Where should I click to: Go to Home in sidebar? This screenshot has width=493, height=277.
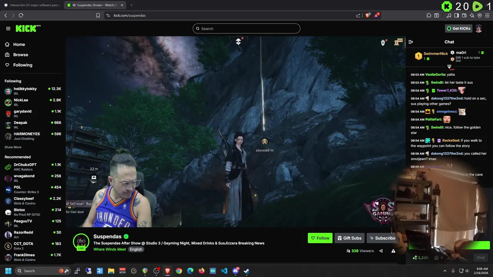pyautogui.click(x=19, y=44)
